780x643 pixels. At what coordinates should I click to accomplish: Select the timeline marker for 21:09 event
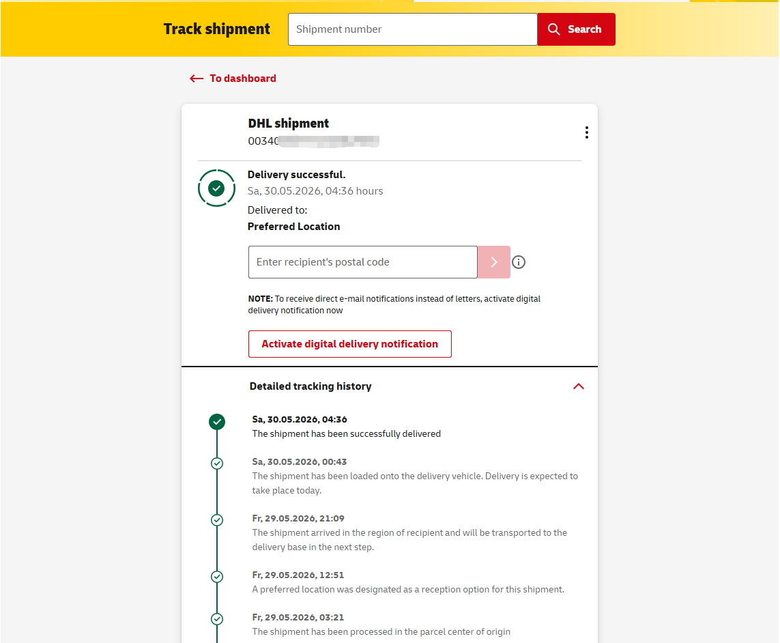tap(217, 520)
